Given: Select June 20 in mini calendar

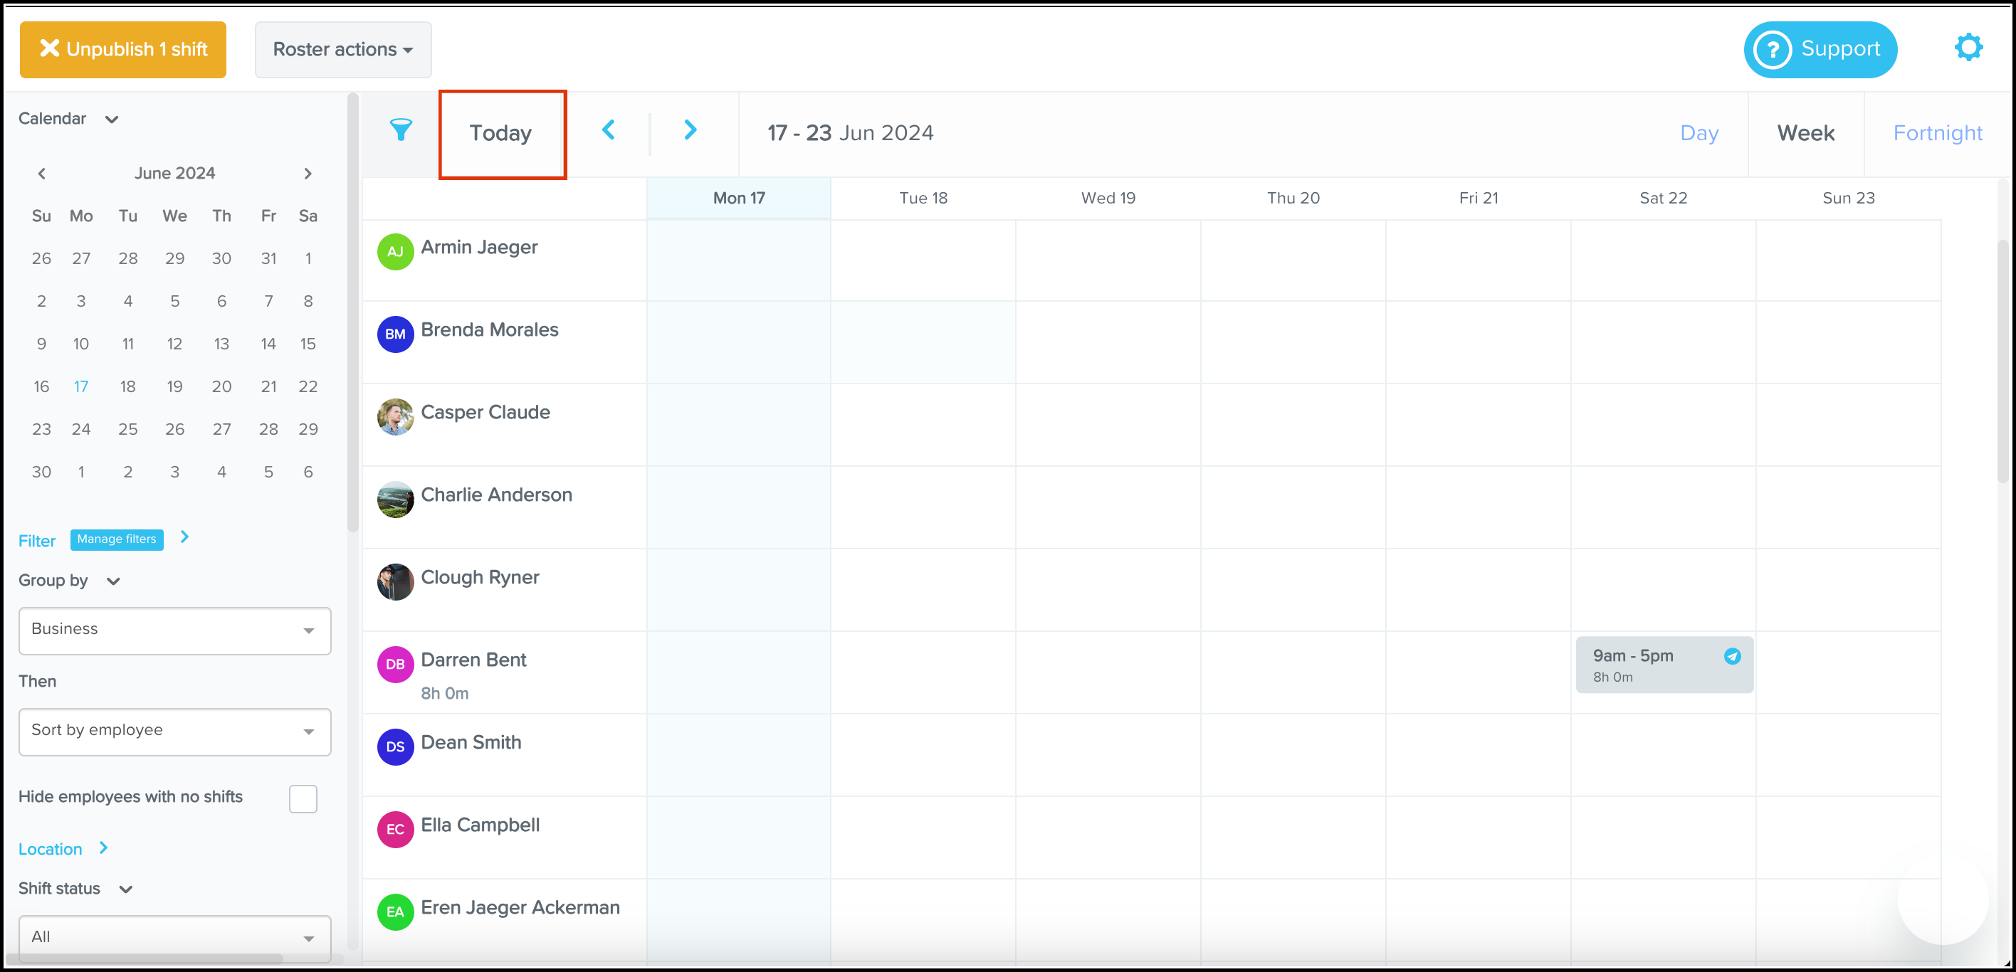Looking at the screenshot, I should pyautogui.click(x=221, y=386).
